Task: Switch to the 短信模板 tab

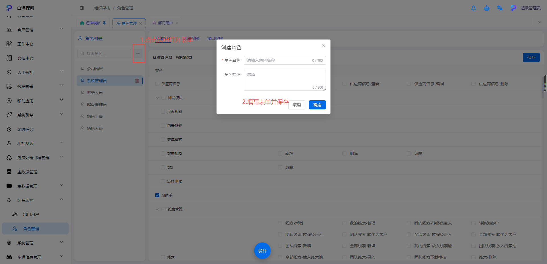Action: click(x=93, y=23)
